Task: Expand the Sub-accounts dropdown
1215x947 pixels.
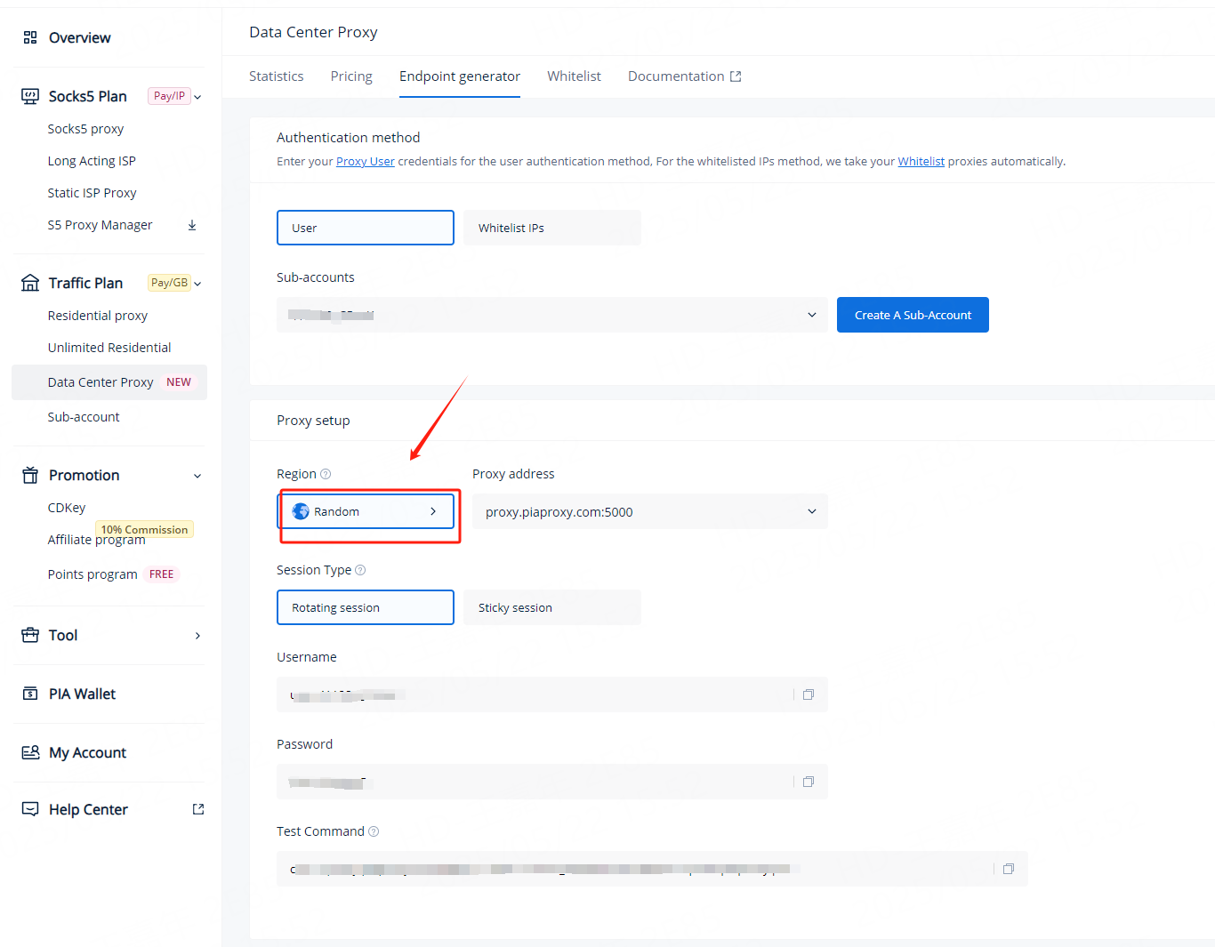Action: pyautogui.click(x=551, y=315)
